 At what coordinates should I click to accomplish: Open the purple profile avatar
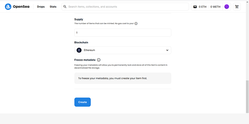coord(227,7)
